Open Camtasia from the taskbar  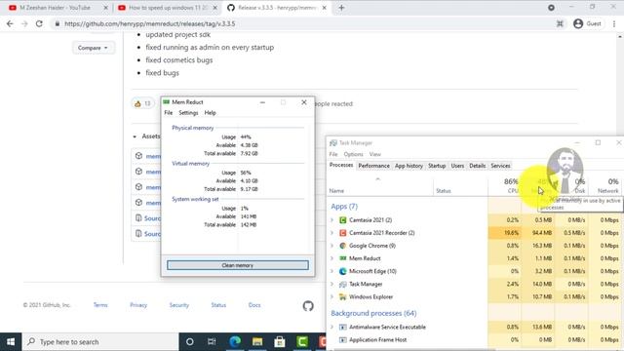tap(302, 342)
